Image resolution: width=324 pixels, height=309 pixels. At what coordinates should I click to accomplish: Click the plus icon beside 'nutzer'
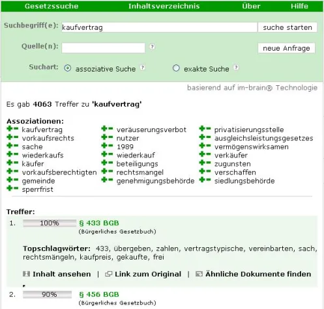pyautogui.click(x=104, y=137)
